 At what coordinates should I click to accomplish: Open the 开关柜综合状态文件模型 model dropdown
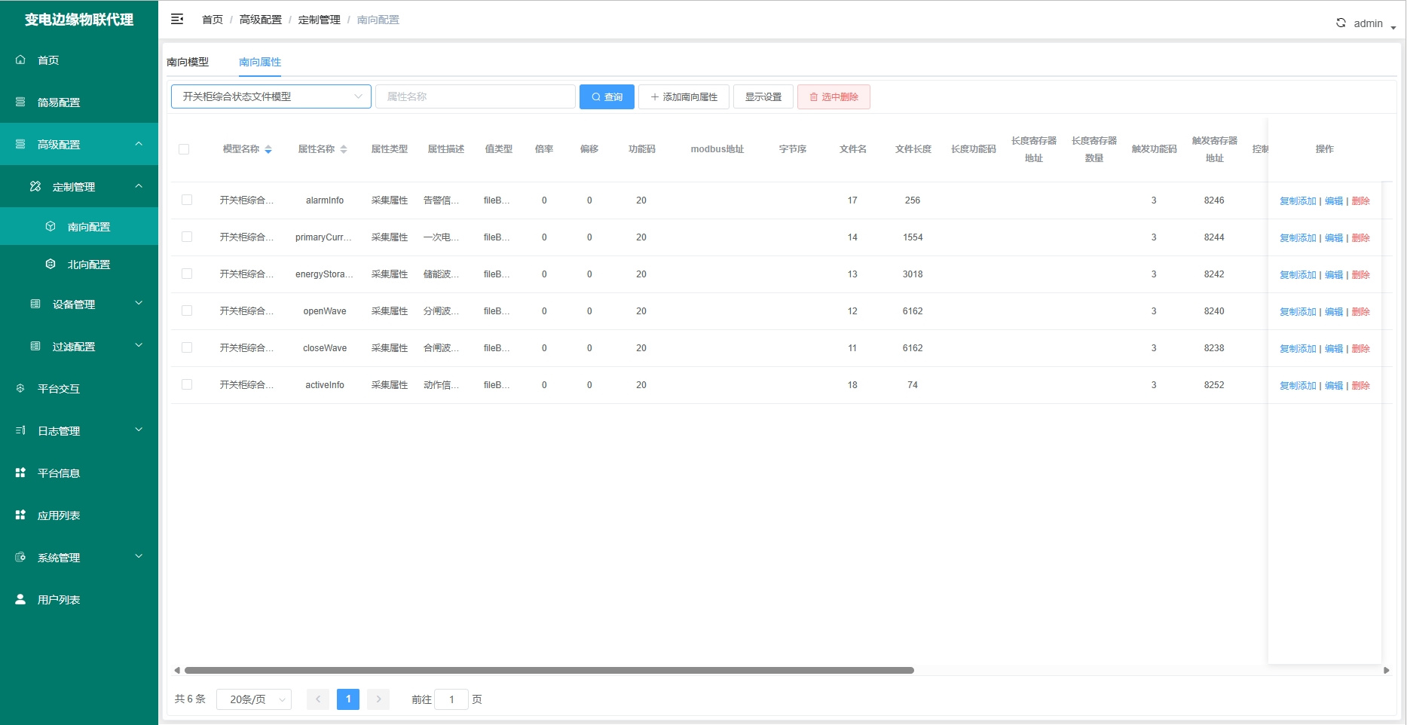[271, 96]
